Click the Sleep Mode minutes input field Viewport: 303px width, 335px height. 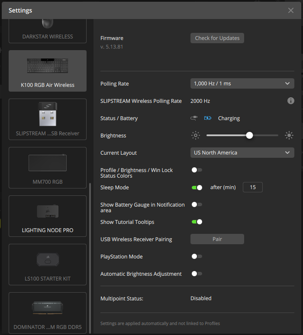pyautogui.click(x=252, y=187)
